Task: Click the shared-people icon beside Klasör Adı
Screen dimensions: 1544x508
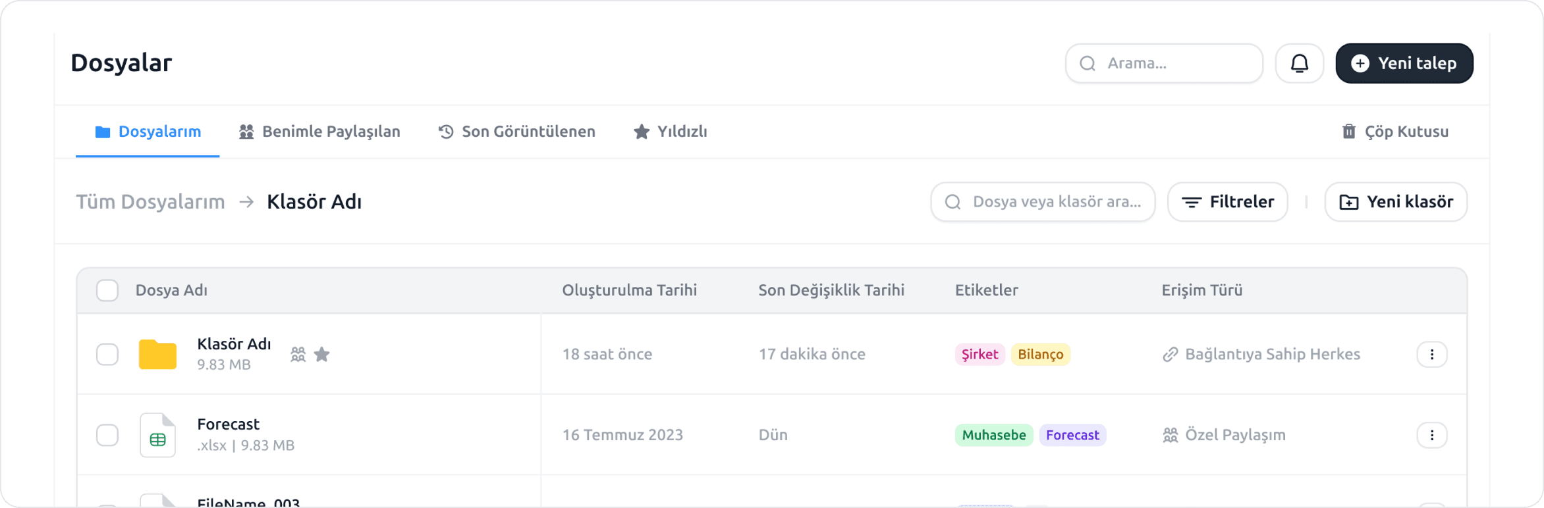Action: click(298, 355)
